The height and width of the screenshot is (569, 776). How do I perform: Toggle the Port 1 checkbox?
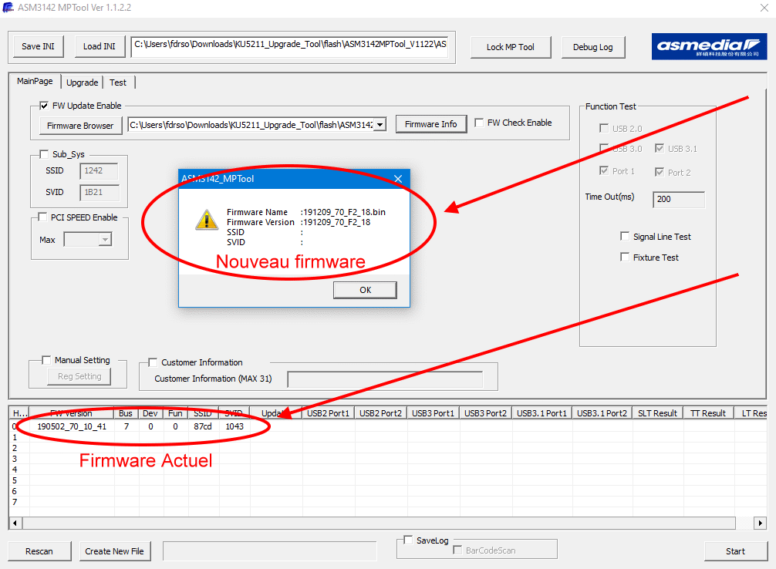[604, 170]
